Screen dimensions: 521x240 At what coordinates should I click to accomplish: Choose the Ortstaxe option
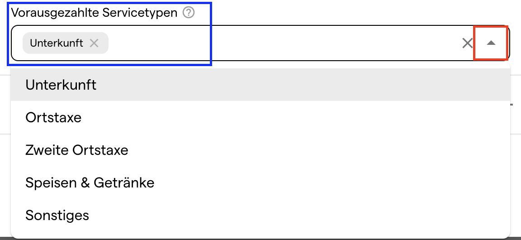pos(260,117)
